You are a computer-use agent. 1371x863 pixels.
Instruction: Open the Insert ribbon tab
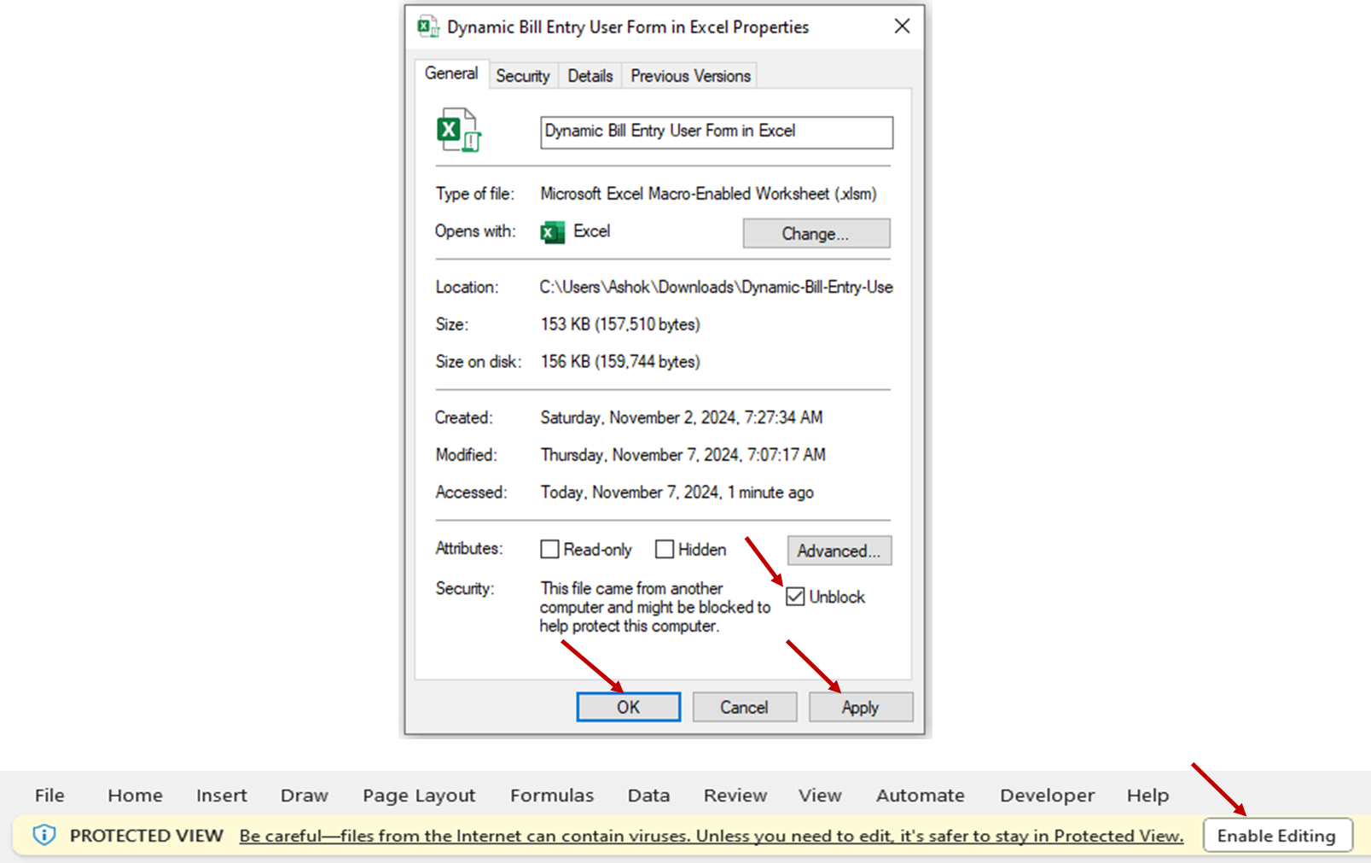(222, 795)
